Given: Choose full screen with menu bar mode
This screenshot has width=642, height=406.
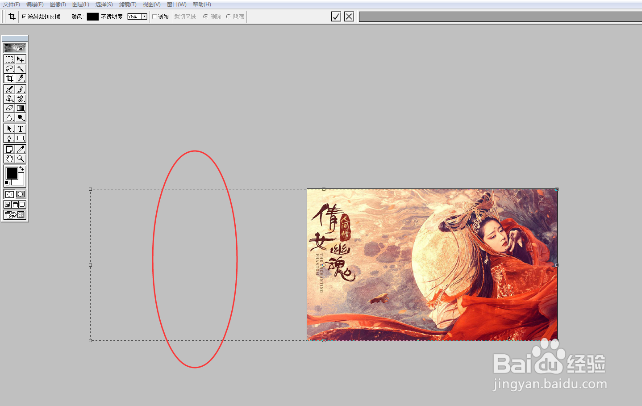Looking at the screenshot, I should click(15, 205).
